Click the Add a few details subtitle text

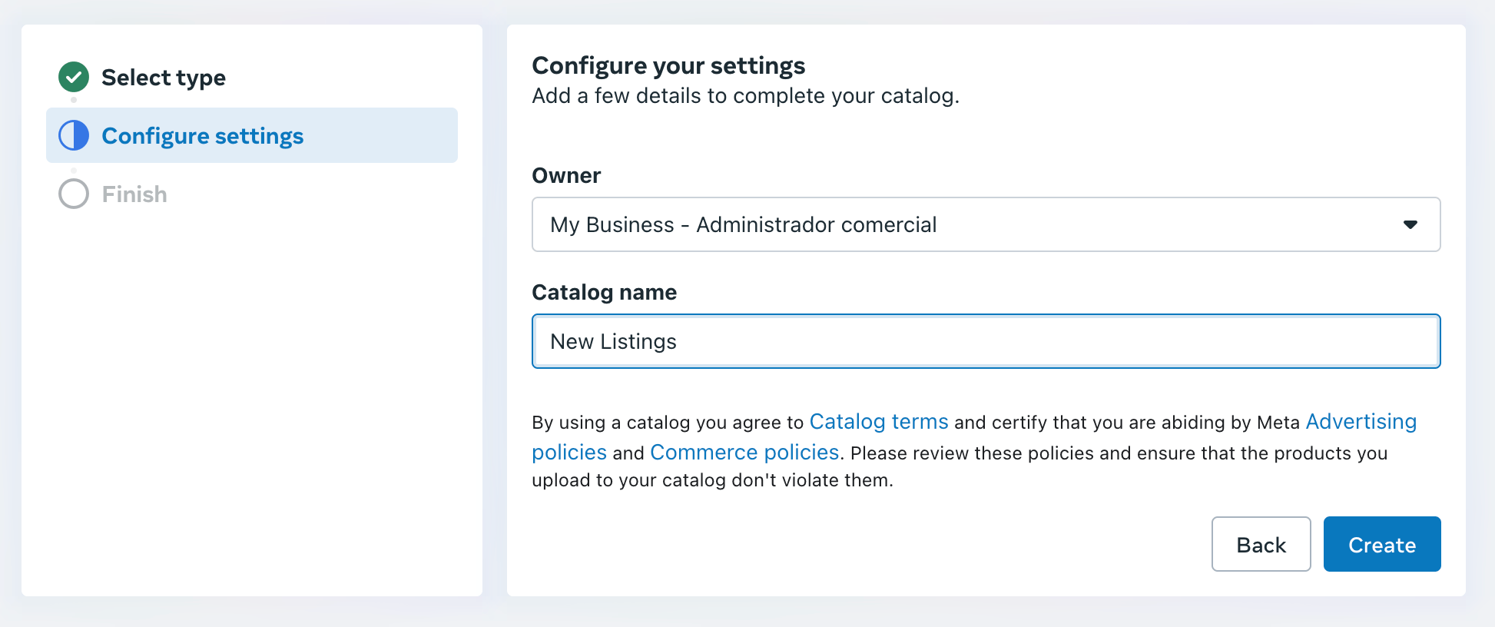745,96
